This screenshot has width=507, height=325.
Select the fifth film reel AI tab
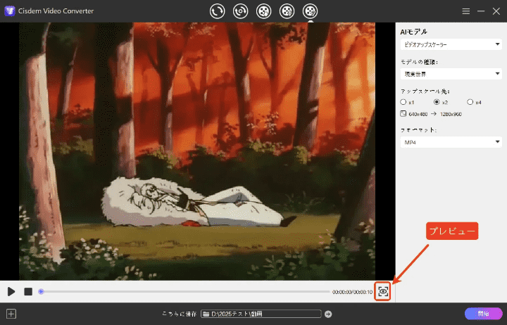310,11
